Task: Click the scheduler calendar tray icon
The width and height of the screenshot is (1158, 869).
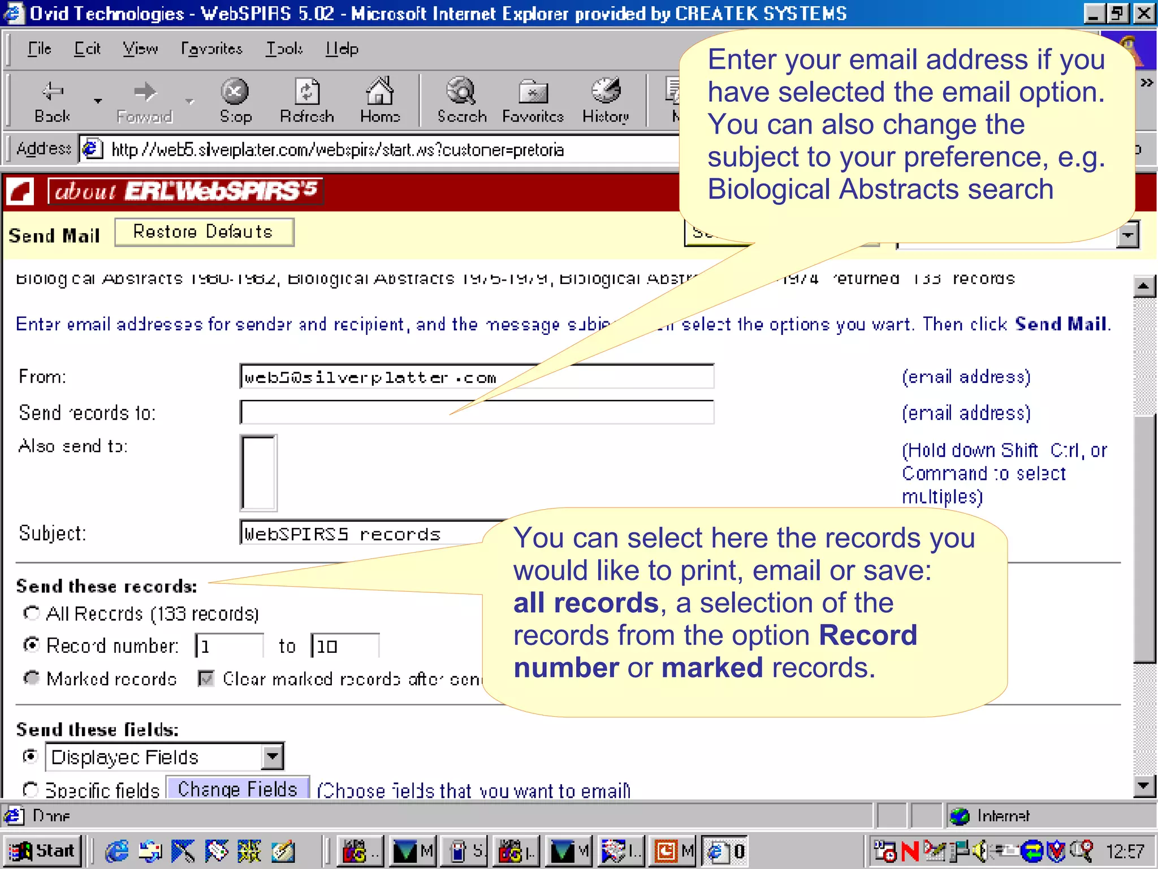Action: (885, 851)
